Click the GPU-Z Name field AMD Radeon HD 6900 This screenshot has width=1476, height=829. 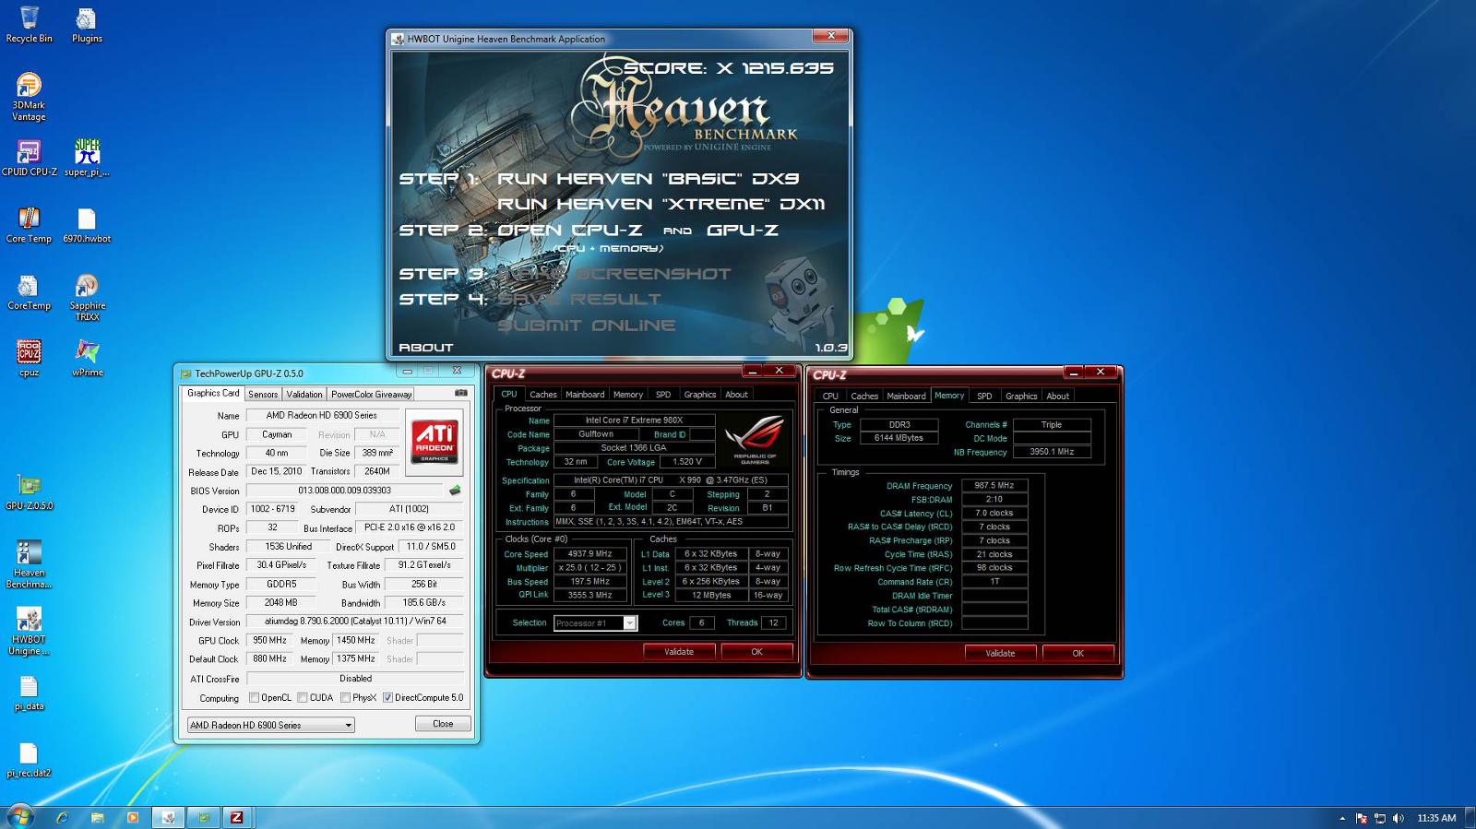[x=322, y=416]
